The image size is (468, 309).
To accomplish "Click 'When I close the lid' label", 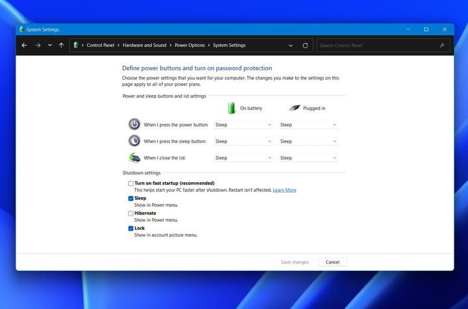I will pos(164,158).
